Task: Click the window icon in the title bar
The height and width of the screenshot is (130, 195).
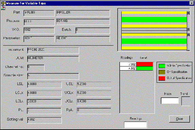Action: 3,3
